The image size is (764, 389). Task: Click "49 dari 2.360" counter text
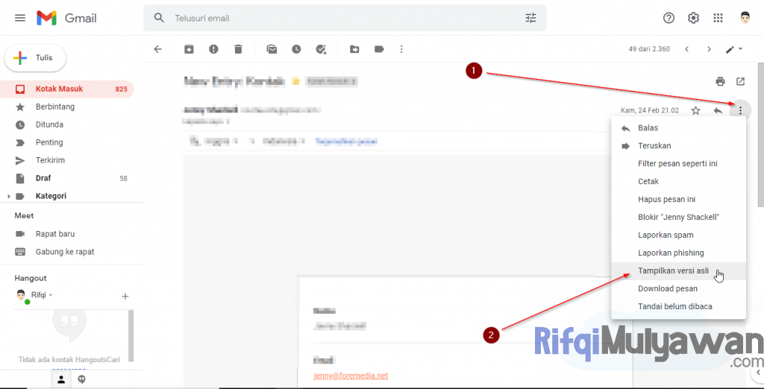point(649,49)
